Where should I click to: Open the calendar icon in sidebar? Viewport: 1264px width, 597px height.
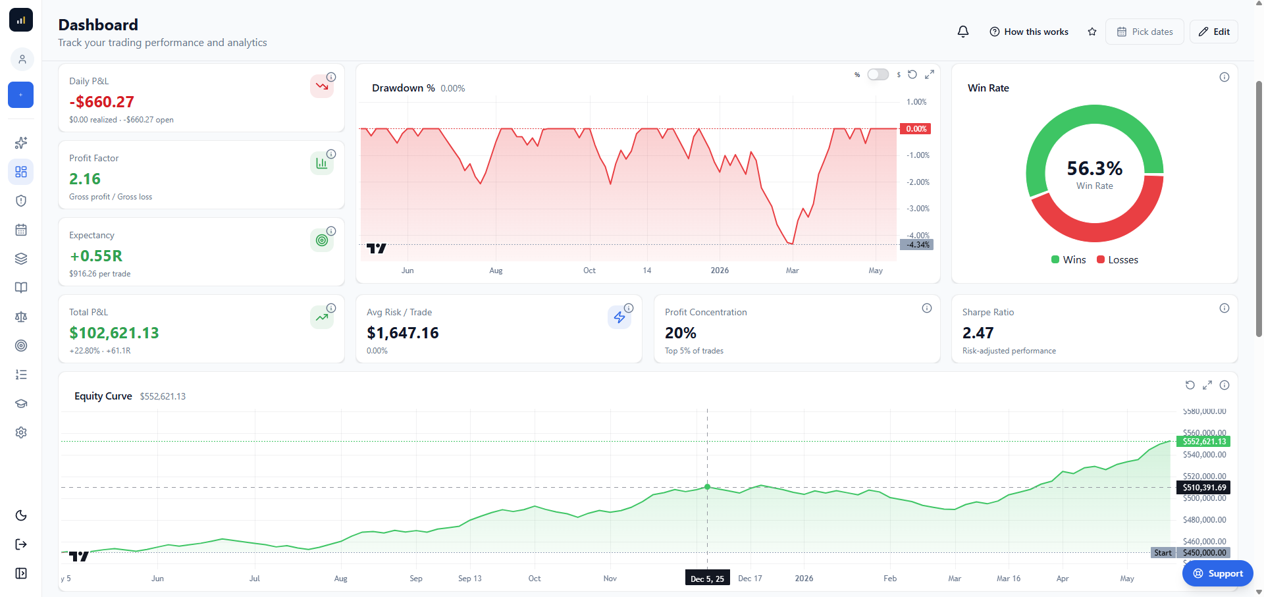pyautogui.click(x=21, y=230)
